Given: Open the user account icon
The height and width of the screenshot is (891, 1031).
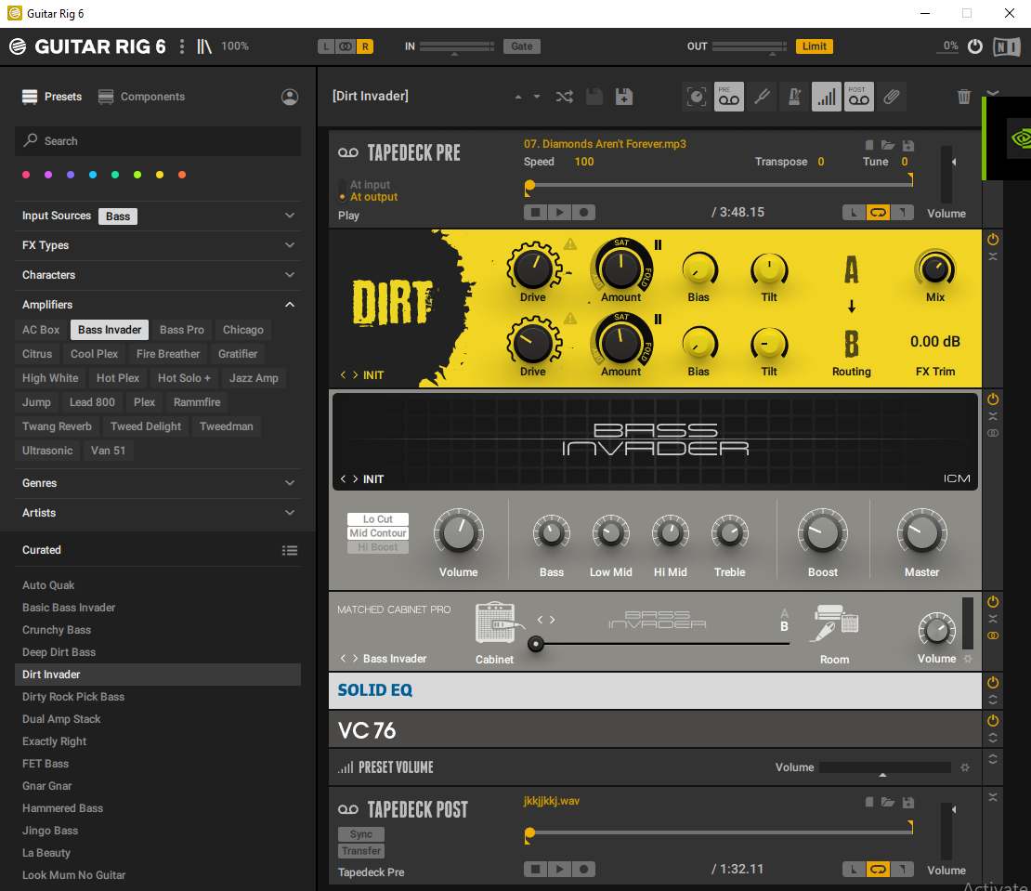Looking at the screenshot, I should click(x=289, y=97).
